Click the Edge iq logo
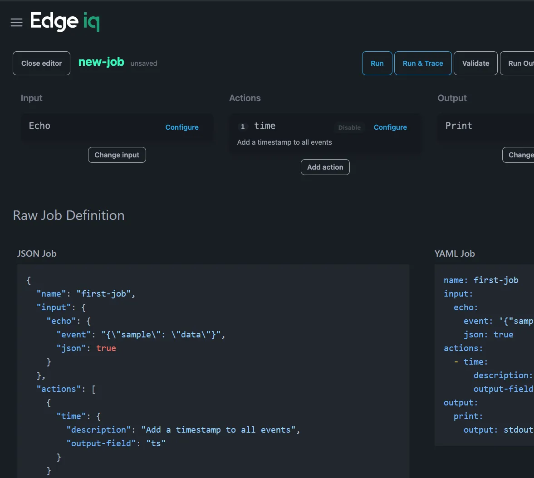The height and width of the screenshot is (478, 534). 65,21
